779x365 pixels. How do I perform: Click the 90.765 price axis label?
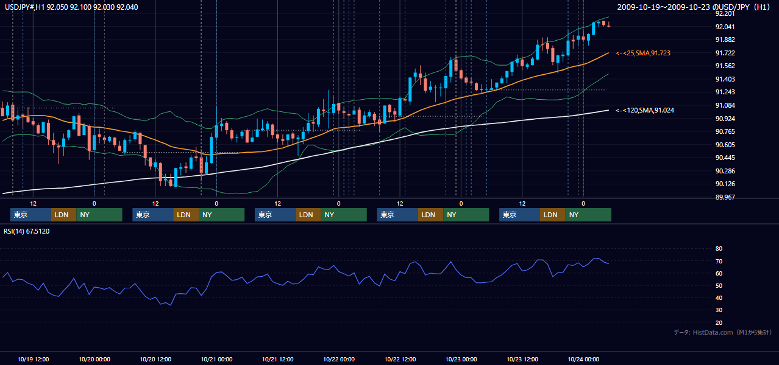coord(724,131)
